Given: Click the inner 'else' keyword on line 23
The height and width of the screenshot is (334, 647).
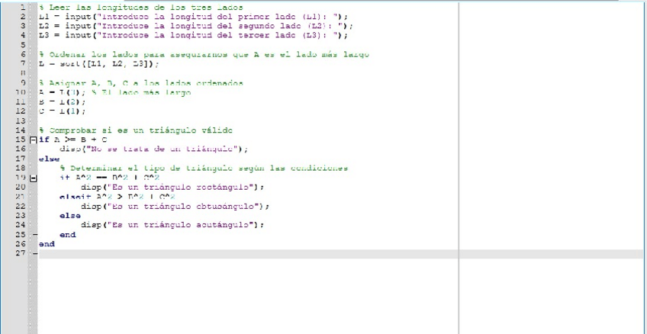Looking at the screenshot, I should click(x=70, y=216).
